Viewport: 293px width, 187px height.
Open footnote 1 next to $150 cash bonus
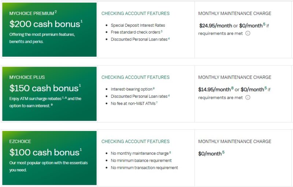80,86
